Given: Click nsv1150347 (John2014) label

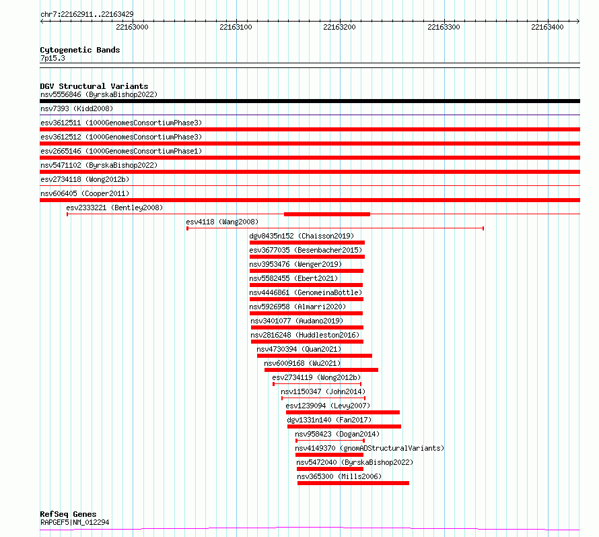Looking at the screenshot, I should [x=323, y=391].
